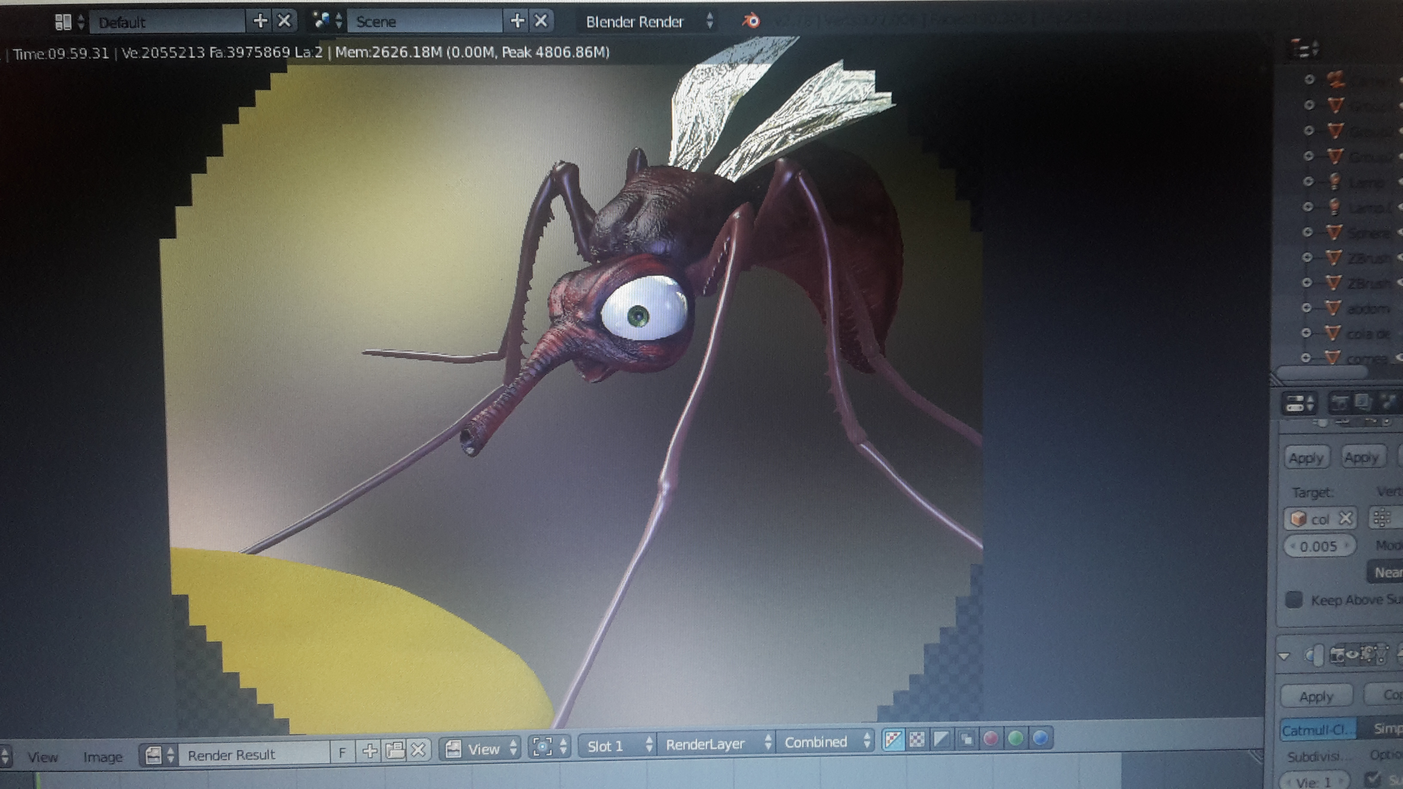Enable Keep Above Surface checkbox
Image resolution: width=1403 pixels, height=789 pixels.
(1294, 599)
